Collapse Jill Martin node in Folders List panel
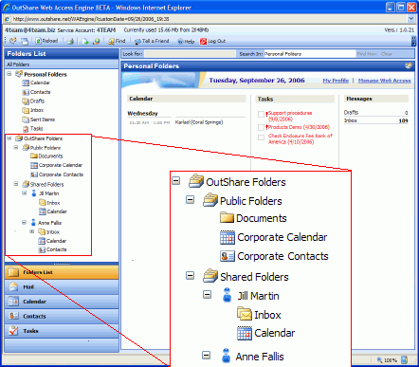 [x=25, y=193]
